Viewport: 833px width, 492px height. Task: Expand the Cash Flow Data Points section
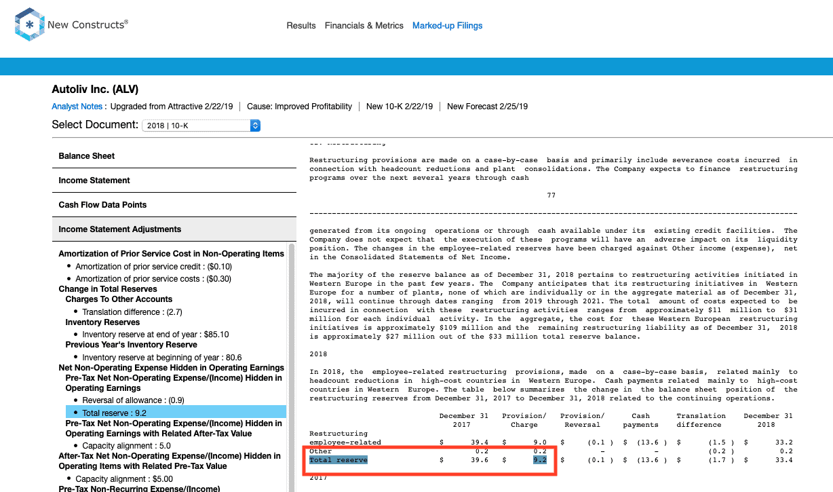coord(174,205)
